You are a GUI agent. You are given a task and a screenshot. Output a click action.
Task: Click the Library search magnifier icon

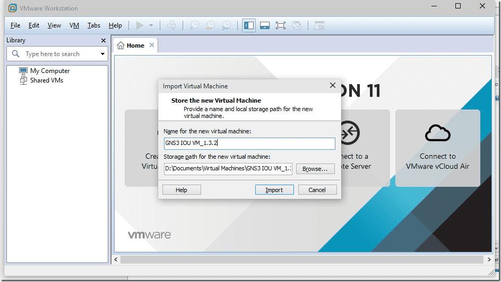click(15, 53)
